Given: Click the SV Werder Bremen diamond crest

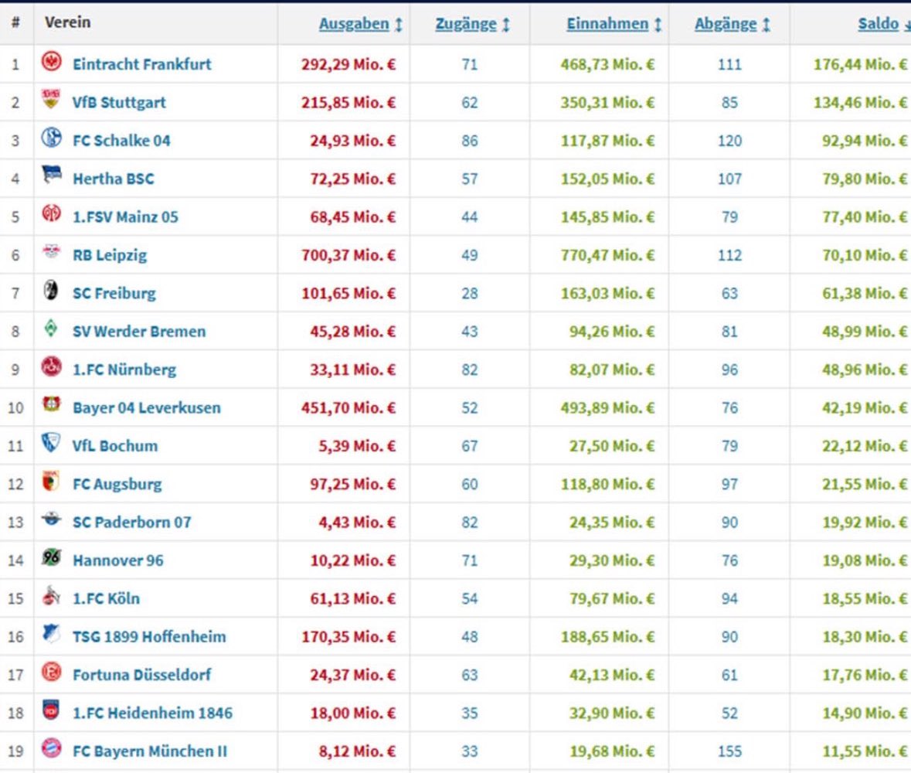Looking at the screenshot, I should coord(51,328).
